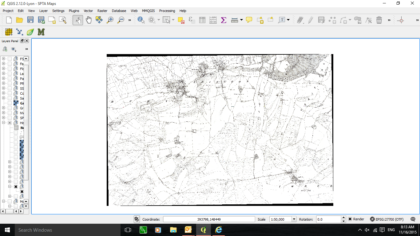The width and height of the screenshot is (420, 236).
Task: Expand the FS layer tree entry
Action: pyautogui.click(x=3, y=59)
